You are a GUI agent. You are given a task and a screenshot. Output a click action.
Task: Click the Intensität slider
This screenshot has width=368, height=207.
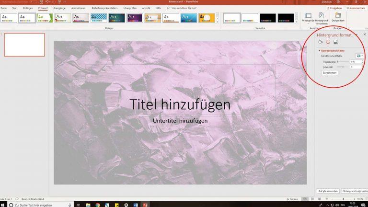(343, 67)
